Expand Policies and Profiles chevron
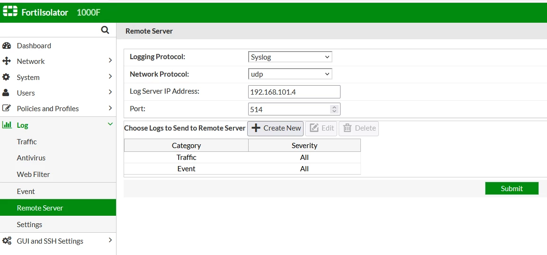This screenshot has width=547, height=255. click(110, 108)
